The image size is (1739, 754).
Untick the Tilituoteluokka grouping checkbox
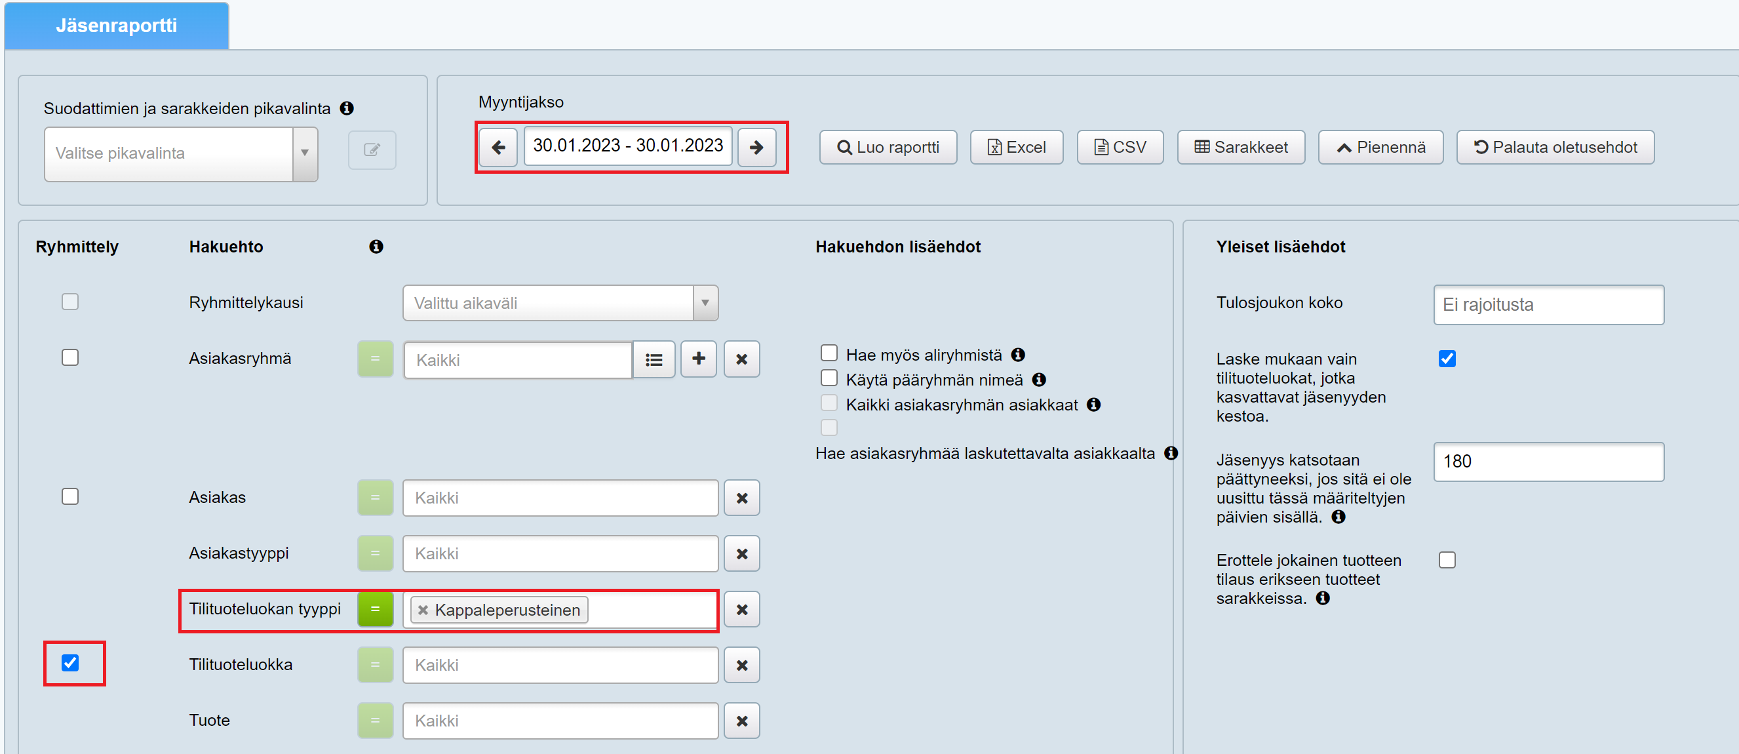pyautogui.click(x=70, y=663)
